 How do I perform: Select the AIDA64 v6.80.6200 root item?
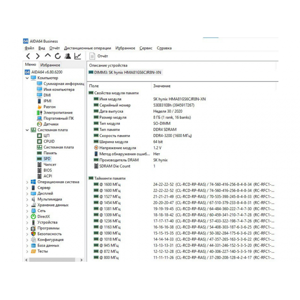pos(43,72)
